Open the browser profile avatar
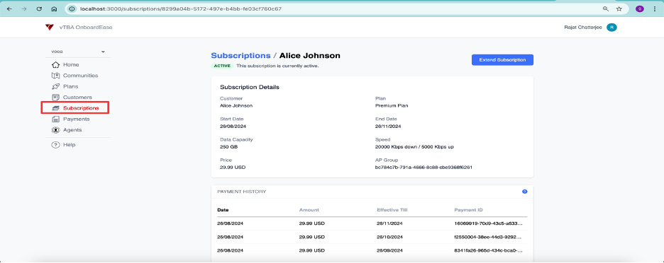This screenshot has height=263, width=664. pos(640,8)
